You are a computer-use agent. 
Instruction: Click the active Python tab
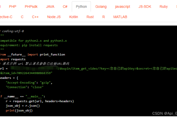[81, 6]
